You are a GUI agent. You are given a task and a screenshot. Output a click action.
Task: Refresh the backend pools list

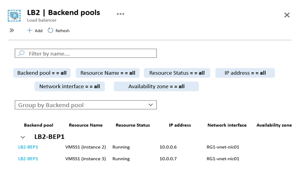click(59, 30)
